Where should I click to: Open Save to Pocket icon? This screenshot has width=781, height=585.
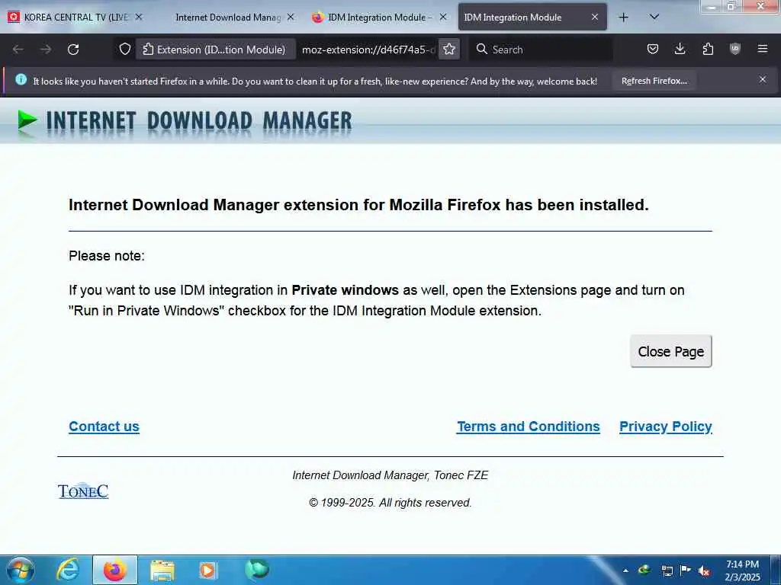click(653, 50)
